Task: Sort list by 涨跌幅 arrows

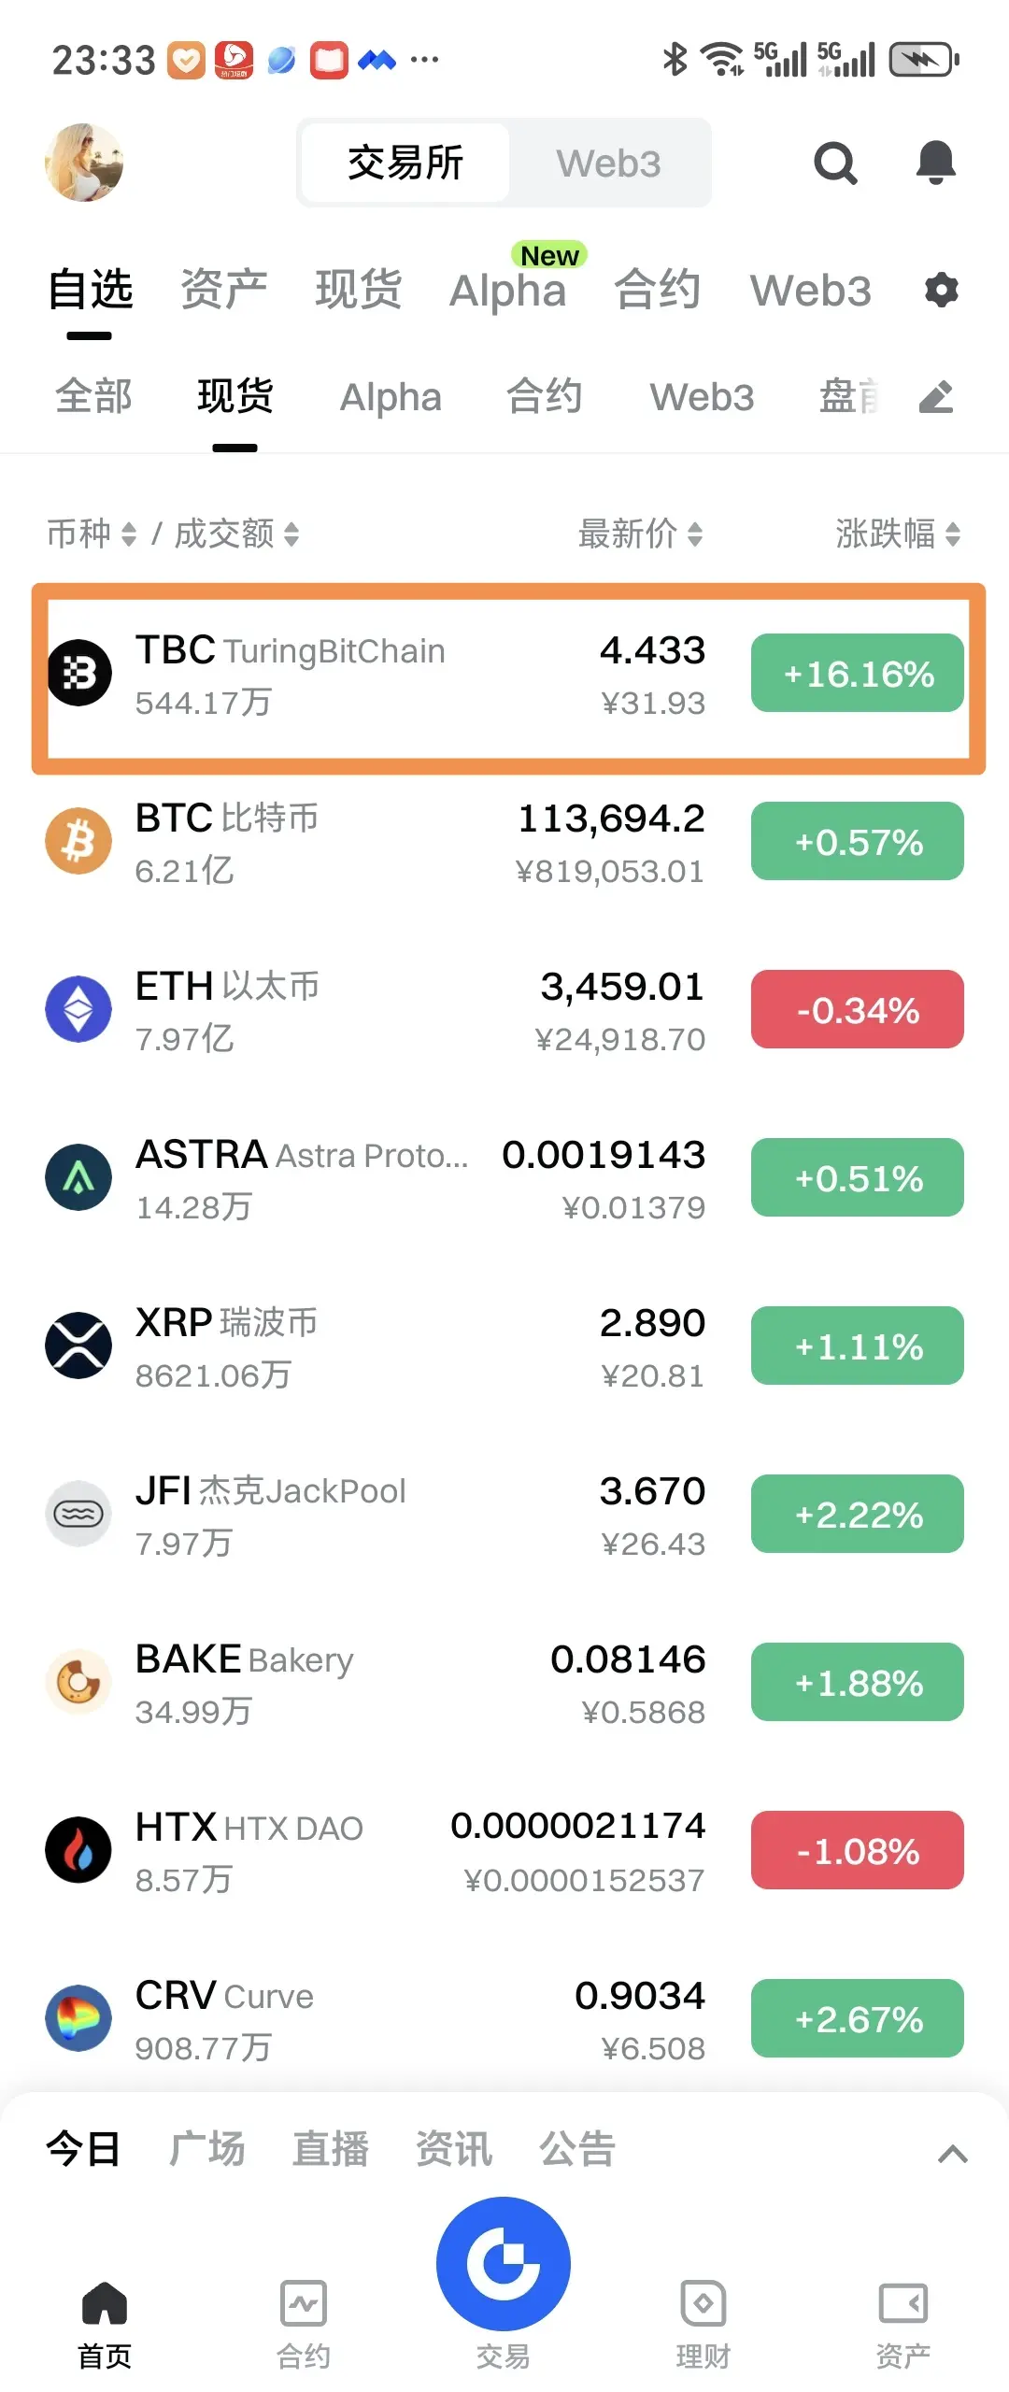Action: click(x=898, y=534)
